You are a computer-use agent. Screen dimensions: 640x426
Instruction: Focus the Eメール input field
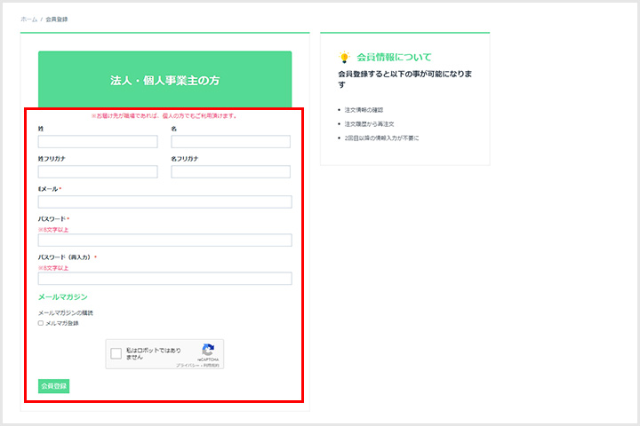click(165, 201)
